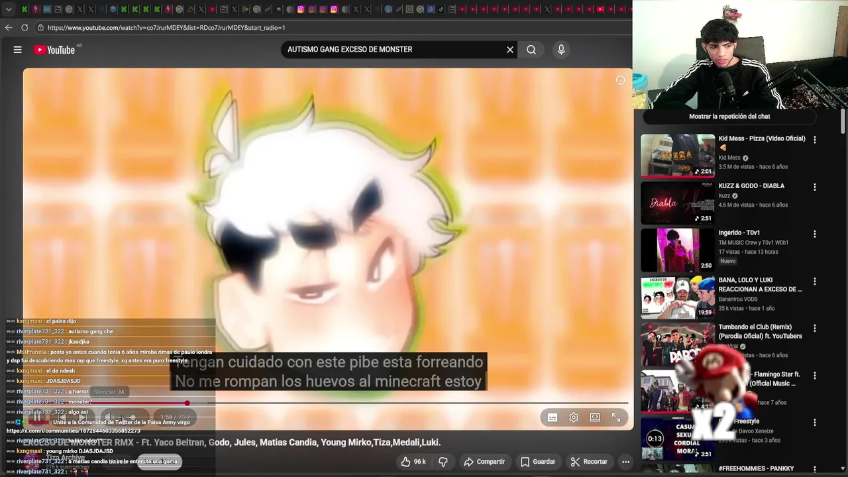848x477 pixels.
Task: Start voice search with the microphone
Action: point(561,50)
